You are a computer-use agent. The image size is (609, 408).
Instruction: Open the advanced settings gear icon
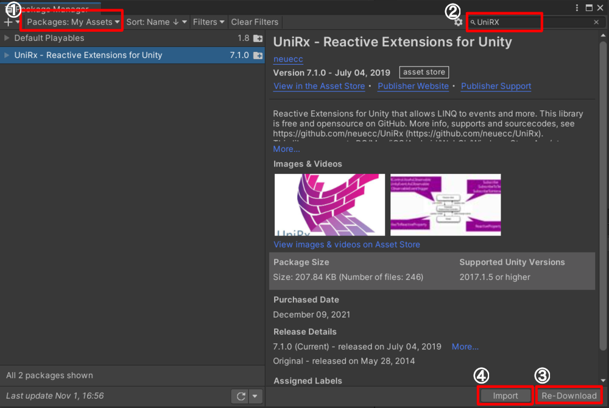[x=459, y=21]
